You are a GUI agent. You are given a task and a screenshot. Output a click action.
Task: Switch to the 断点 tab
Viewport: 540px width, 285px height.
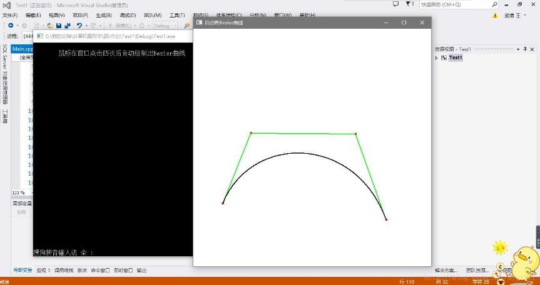point(83,270)
